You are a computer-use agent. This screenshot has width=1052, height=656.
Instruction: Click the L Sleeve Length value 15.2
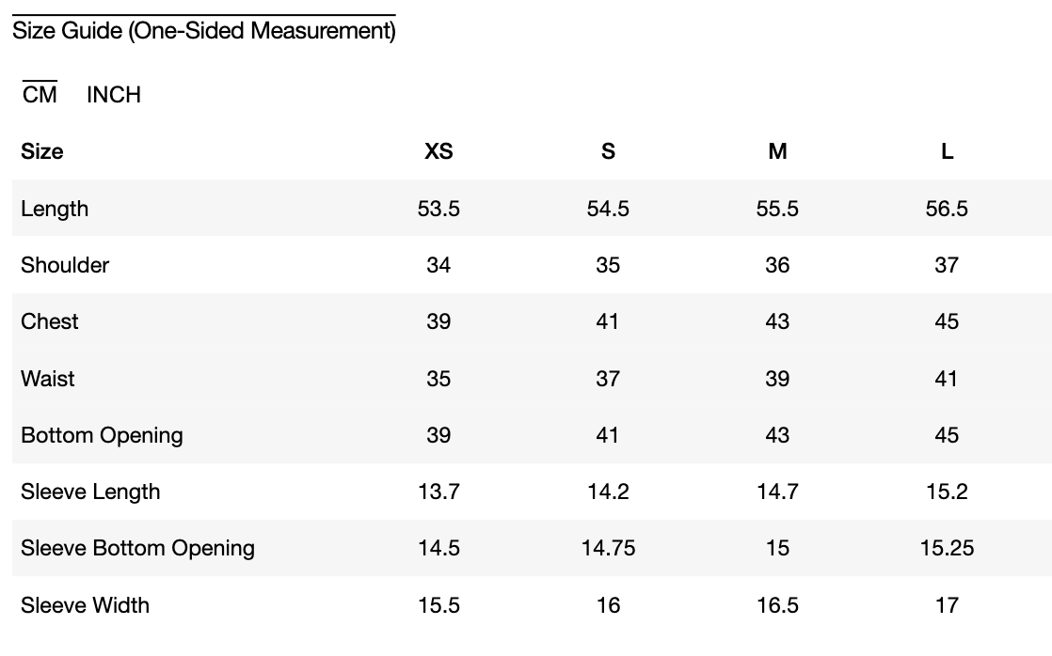pos(947,492)
